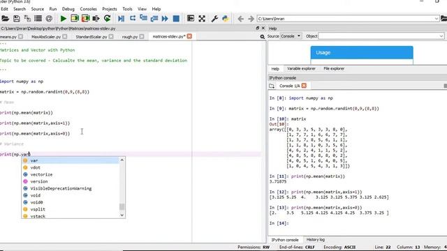Toggle fullscreen mode icon

pyautogui.click(x=202, y=19)
